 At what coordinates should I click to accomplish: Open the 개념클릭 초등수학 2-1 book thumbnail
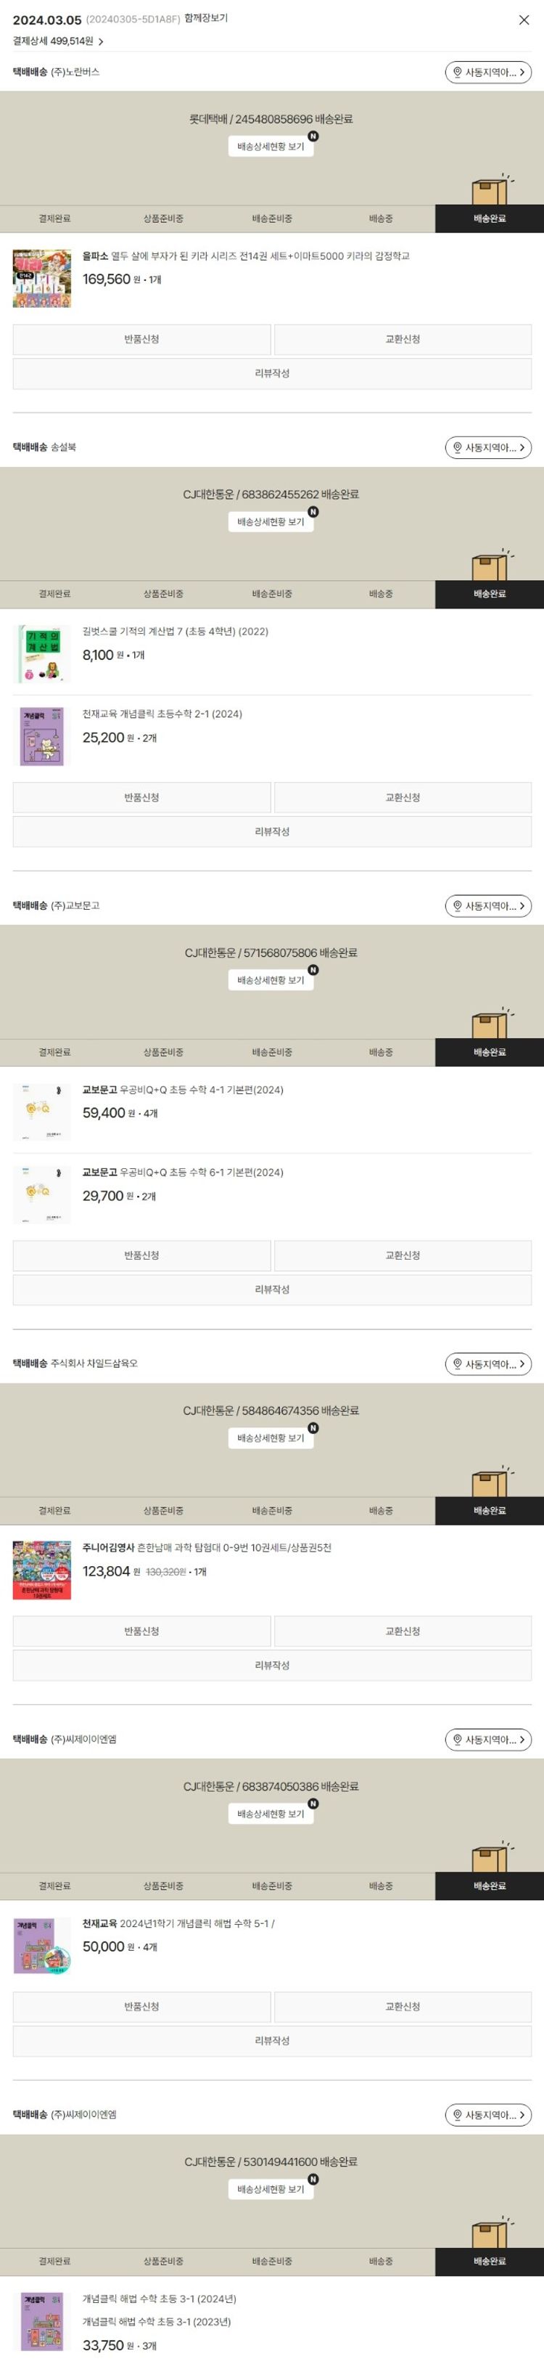click(x=41, y=736)
